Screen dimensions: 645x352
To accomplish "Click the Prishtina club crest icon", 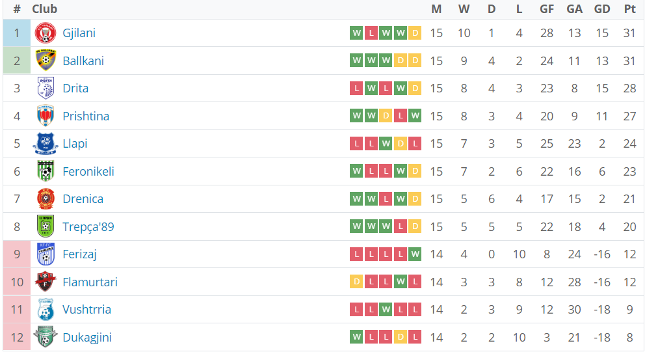I will click(46, 116).
